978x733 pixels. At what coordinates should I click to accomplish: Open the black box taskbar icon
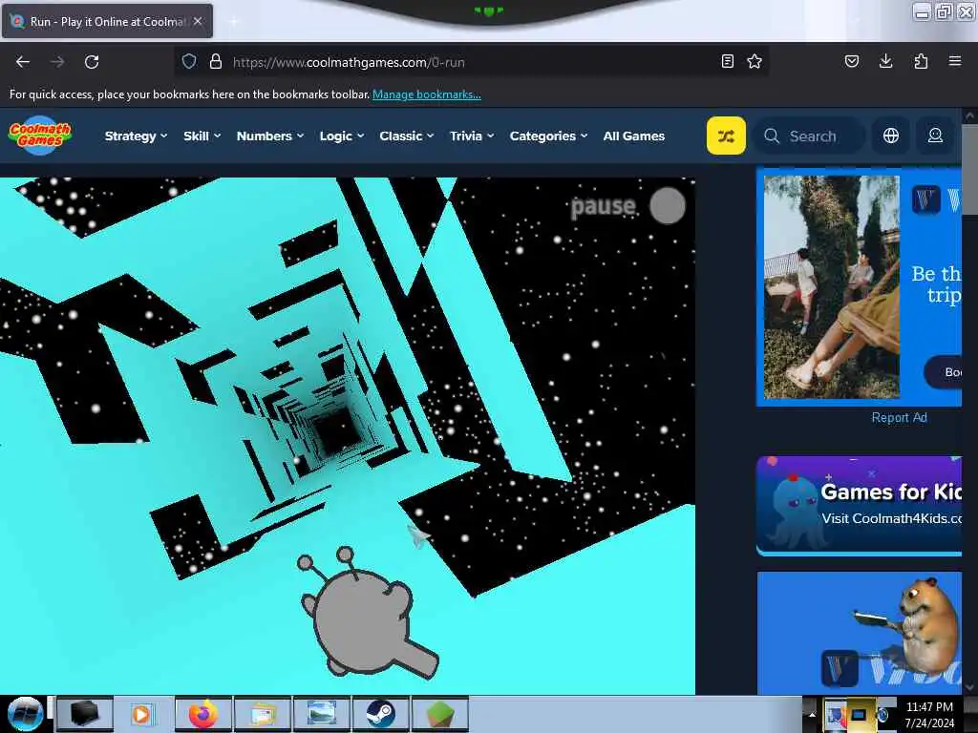[84, 714]
